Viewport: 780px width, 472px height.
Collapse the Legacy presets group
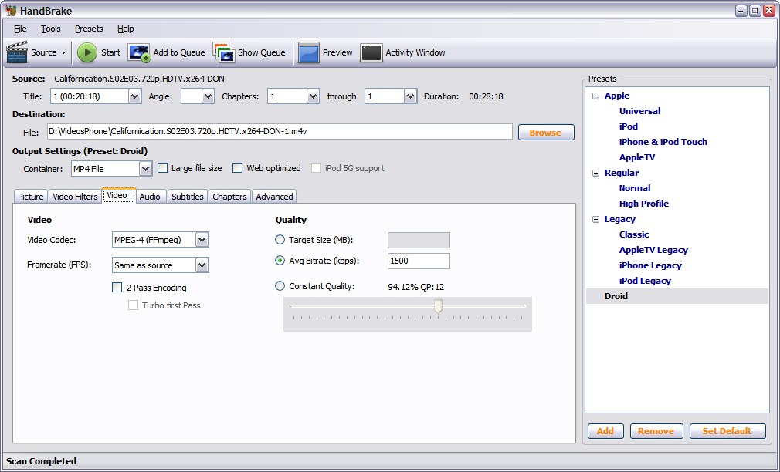click(595, 219)
